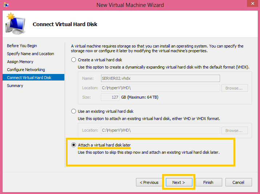Click the 'GB (Maximum: 64 TB)' text
The height and width of the screenshot is (194, 260).
coord(140,97)
